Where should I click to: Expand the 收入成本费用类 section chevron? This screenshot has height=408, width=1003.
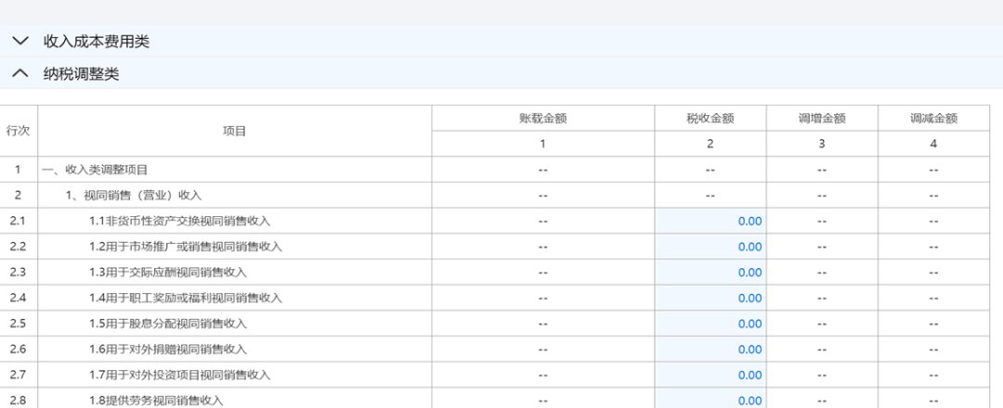(20, 42)
